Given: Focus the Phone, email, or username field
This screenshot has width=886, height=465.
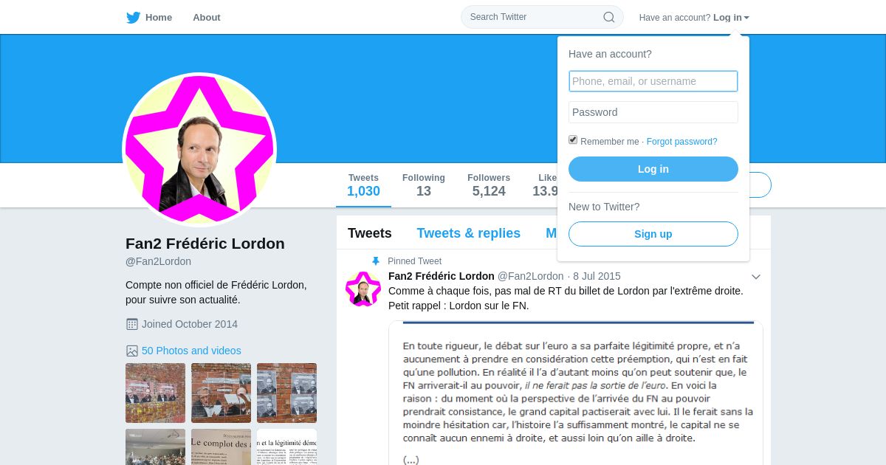Looking at the screenshot, I should pos(653,81).
